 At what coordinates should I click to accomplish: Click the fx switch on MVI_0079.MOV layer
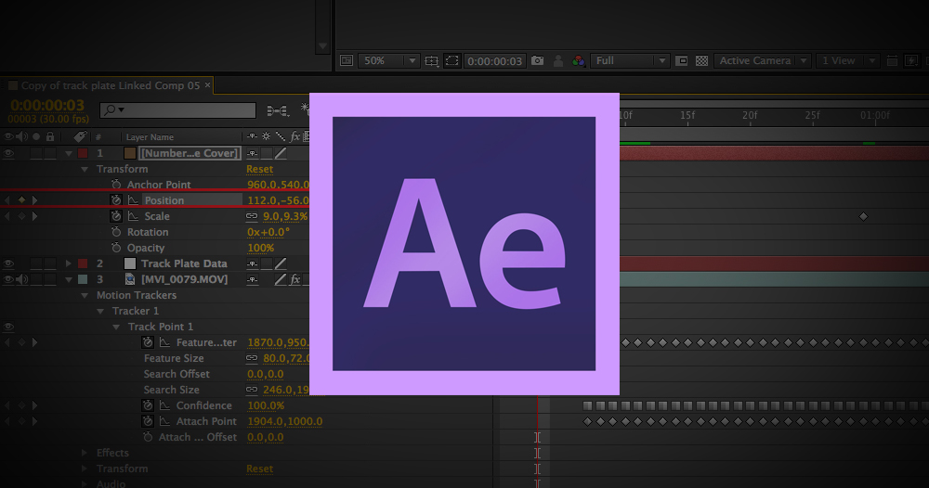click(295, 279)
